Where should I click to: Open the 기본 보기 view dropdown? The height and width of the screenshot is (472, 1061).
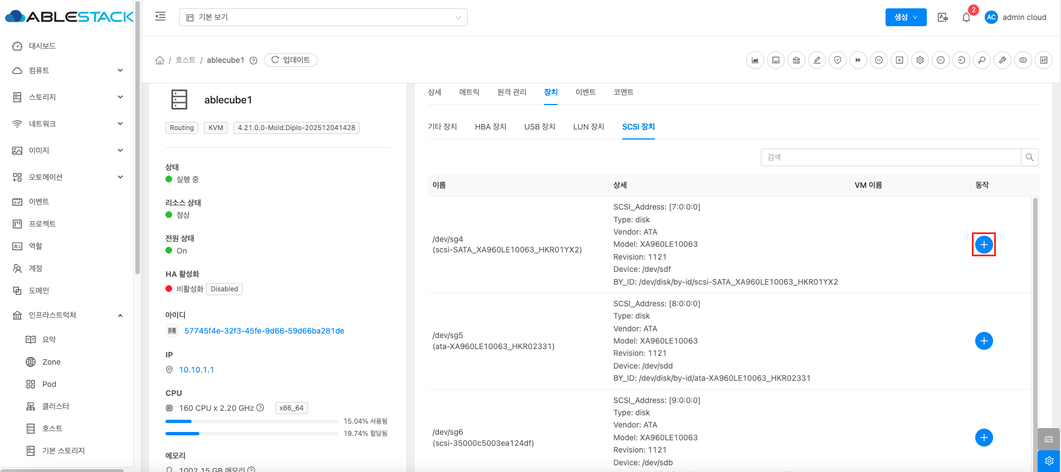click(x=323, y=17)
